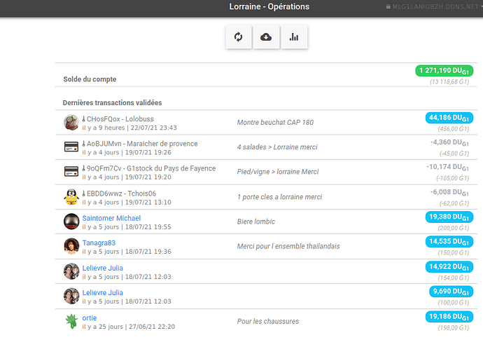
Task: Click credit card icon for Maraicher de provence
Action: (71, 148)
